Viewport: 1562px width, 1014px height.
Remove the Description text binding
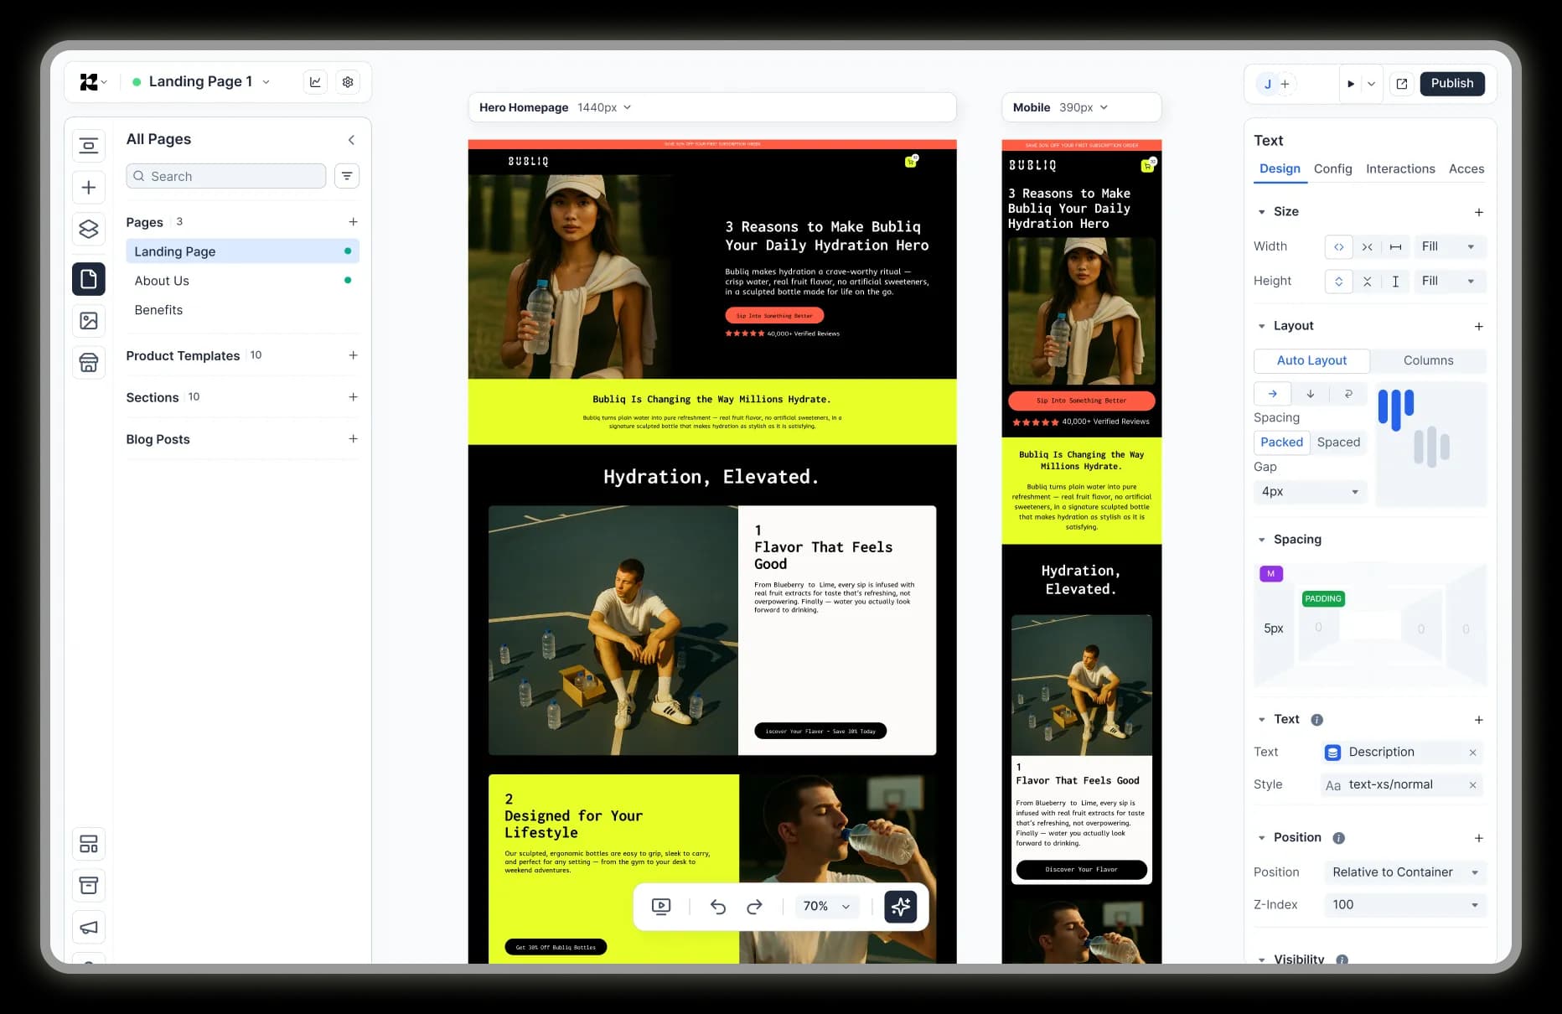1472,753
